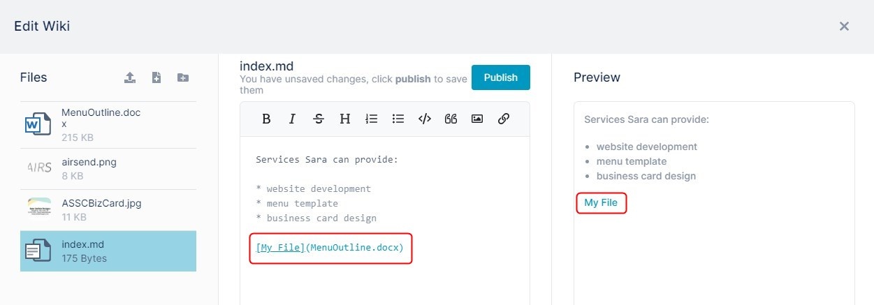Upload a file to Files panel
Image resolution: width=874 pixels, height=305 pixels.
click(x=130, y=77)
